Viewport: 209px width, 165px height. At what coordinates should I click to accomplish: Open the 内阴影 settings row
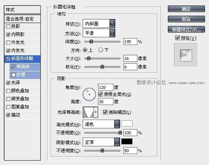point(23,35)
